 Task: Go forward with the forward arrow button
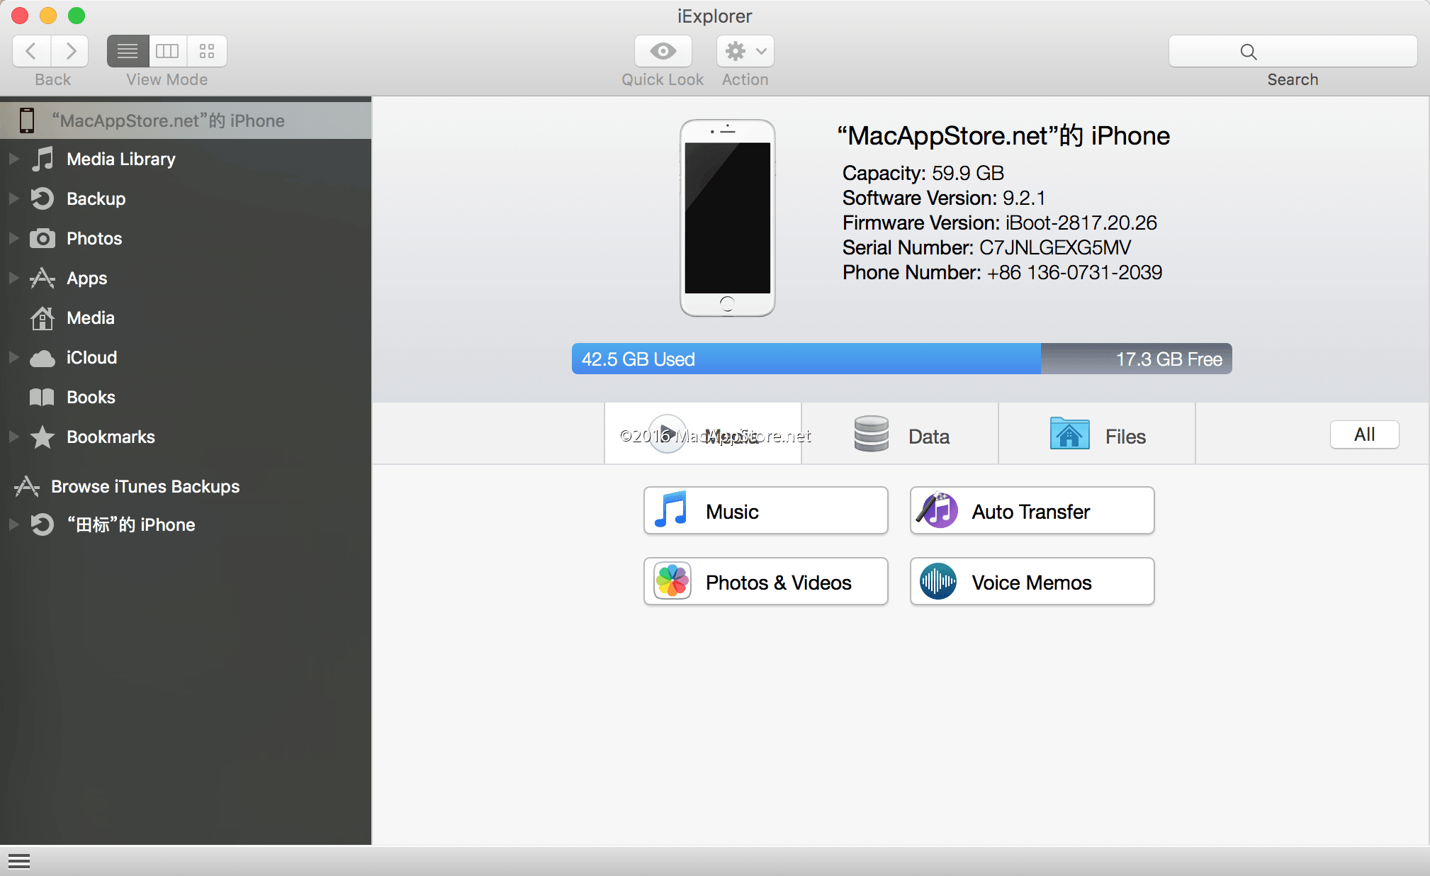pos(70,51)
